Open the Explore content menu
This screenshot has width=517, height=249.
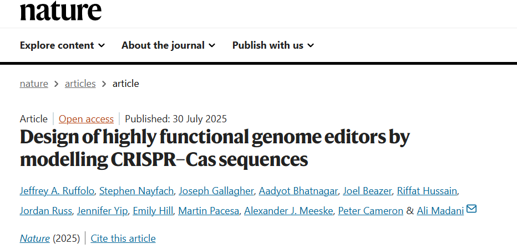[x=62, y=45]
